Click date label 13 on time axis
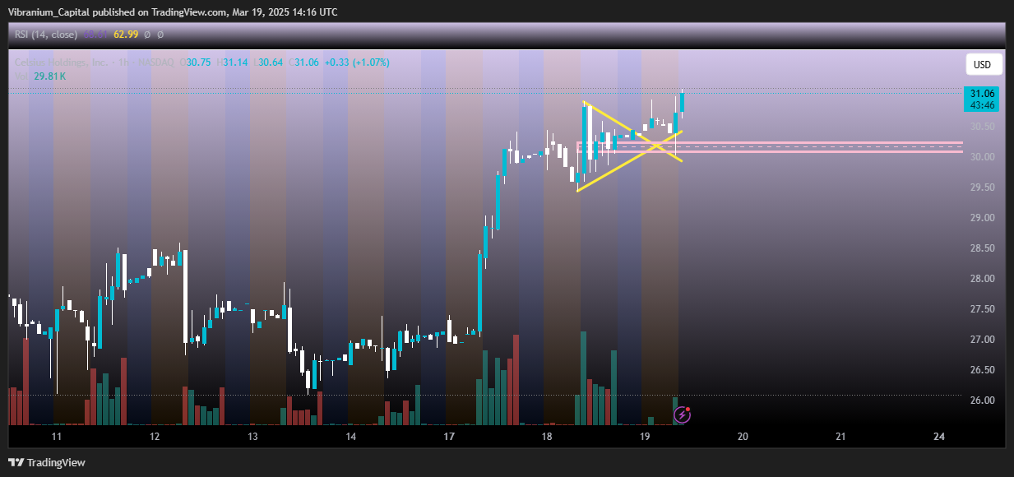Viewport: 1014px width, 477px height. [x=252, y=437]
